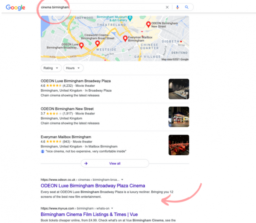Select Everyman Mailbox map pin
Screen dimensions: 256x223
(x=125, y=39)
